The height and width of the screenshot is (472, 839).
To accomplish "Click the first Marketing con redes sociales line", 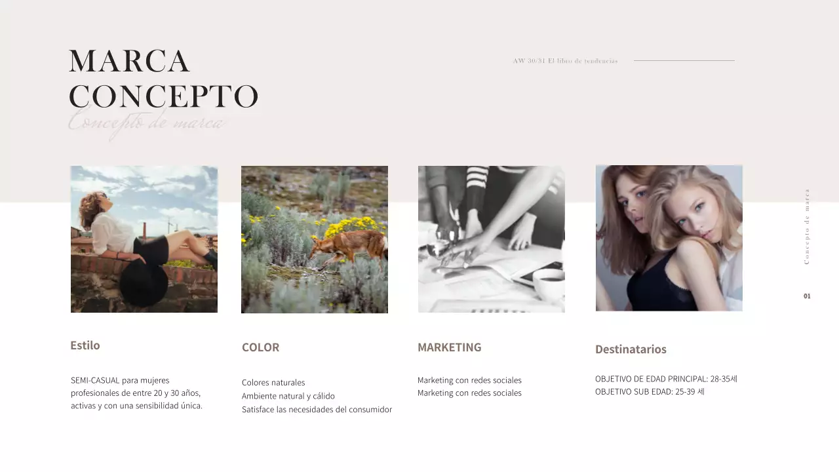I will (x=469, y=380).
